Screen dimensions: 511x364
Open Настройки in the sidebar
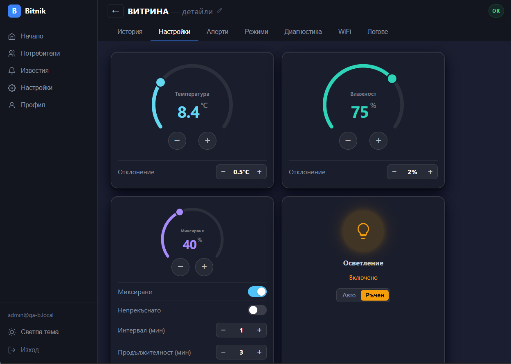pos(49,88)
